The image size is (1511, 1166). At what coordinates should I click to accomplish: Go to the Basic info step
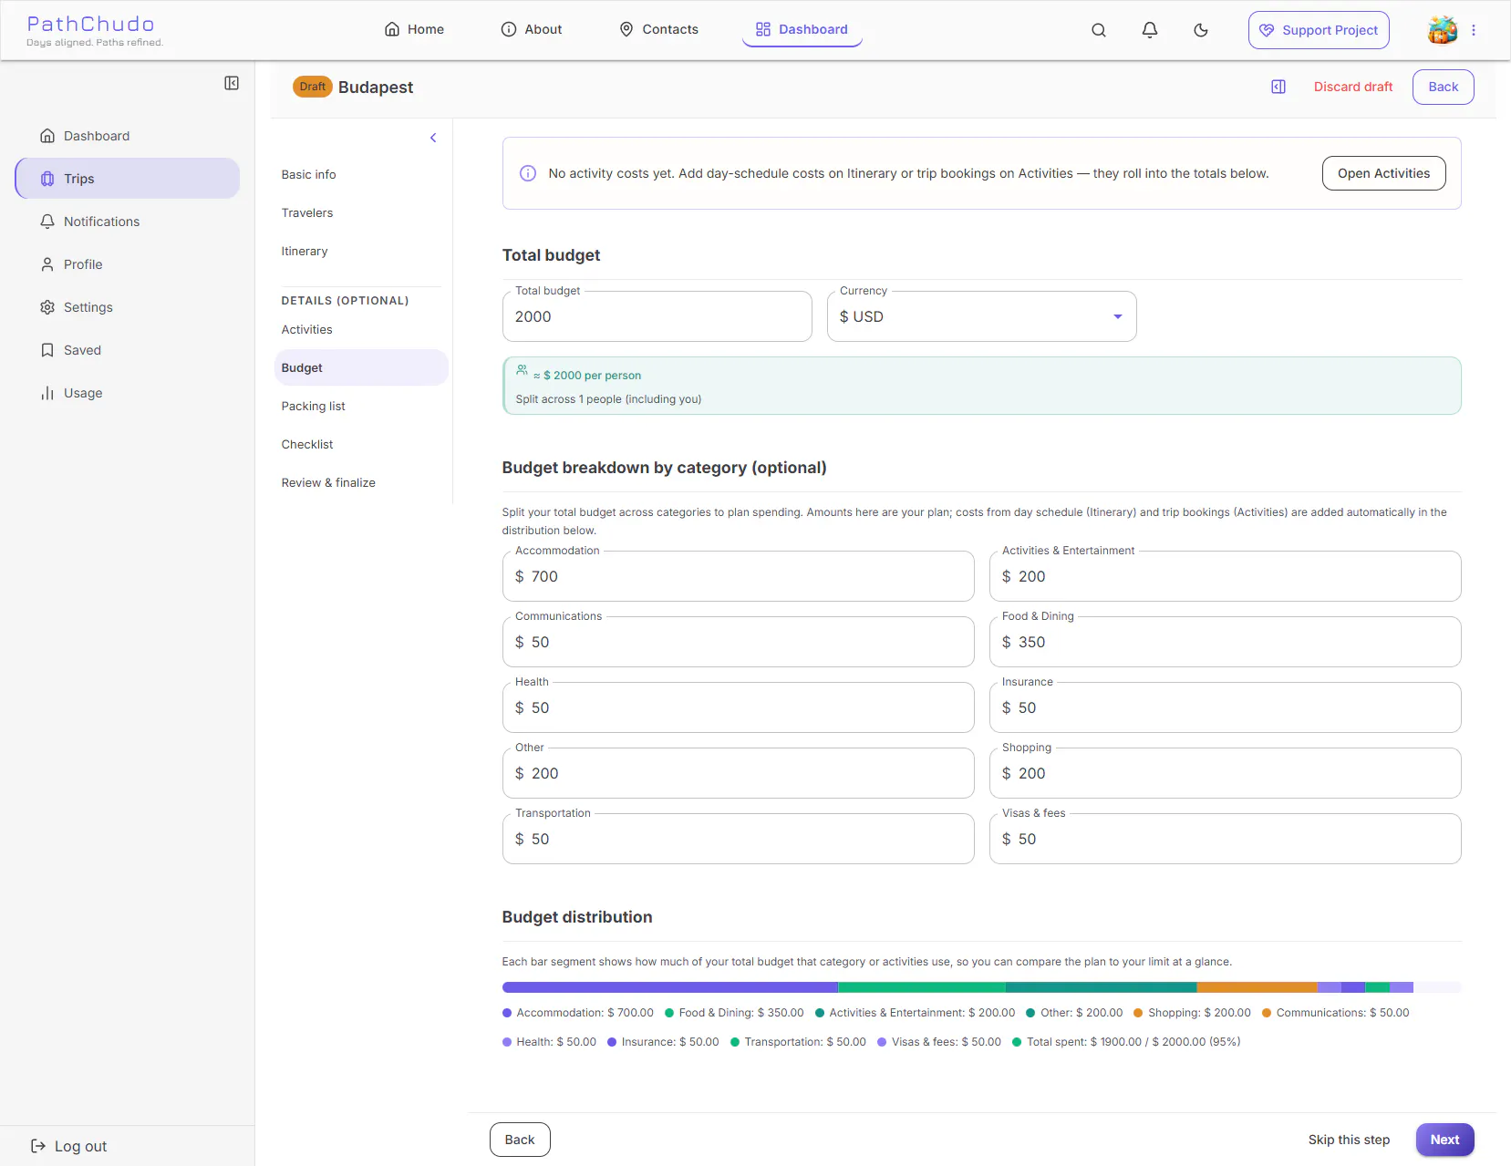[361, 174]
